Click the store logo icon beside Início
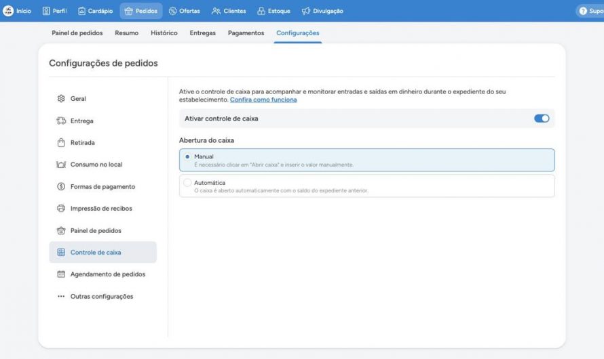 click(x=8, y=11)
